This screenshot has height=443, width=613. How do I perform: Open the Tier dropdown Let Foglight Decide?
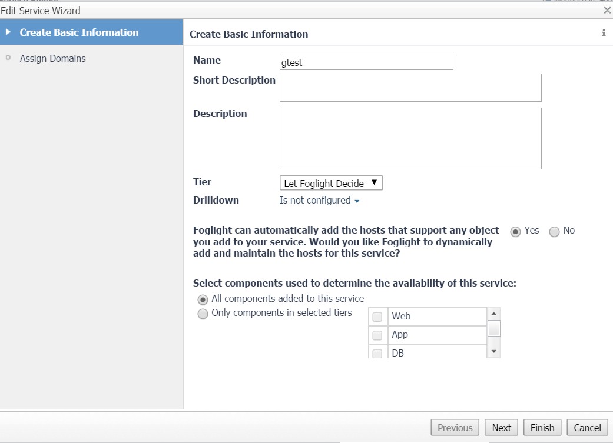331,183
